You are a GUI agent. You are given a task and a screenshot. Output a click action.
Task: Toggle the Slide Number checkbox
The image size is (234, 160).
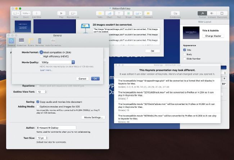click(185, 59)
